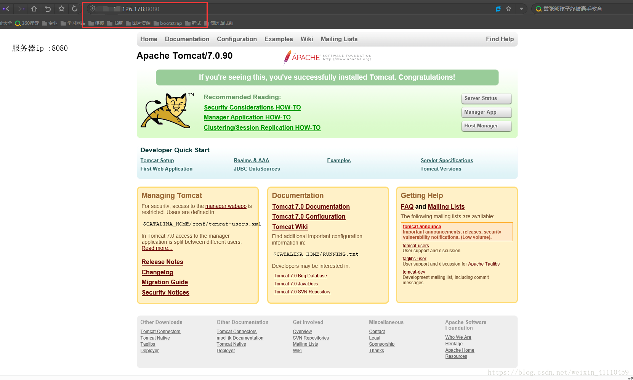Open Examples in the top nav bar
This screenshot has height=380, width=633.
pyautogui.click(x=279, y=39)
